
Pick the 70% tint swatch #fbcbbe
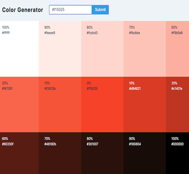(x=145, y=49)
